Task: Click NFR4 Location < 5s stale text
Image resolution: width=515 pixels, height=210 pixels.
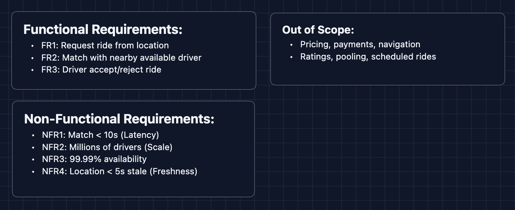Action: click(119, 171)
